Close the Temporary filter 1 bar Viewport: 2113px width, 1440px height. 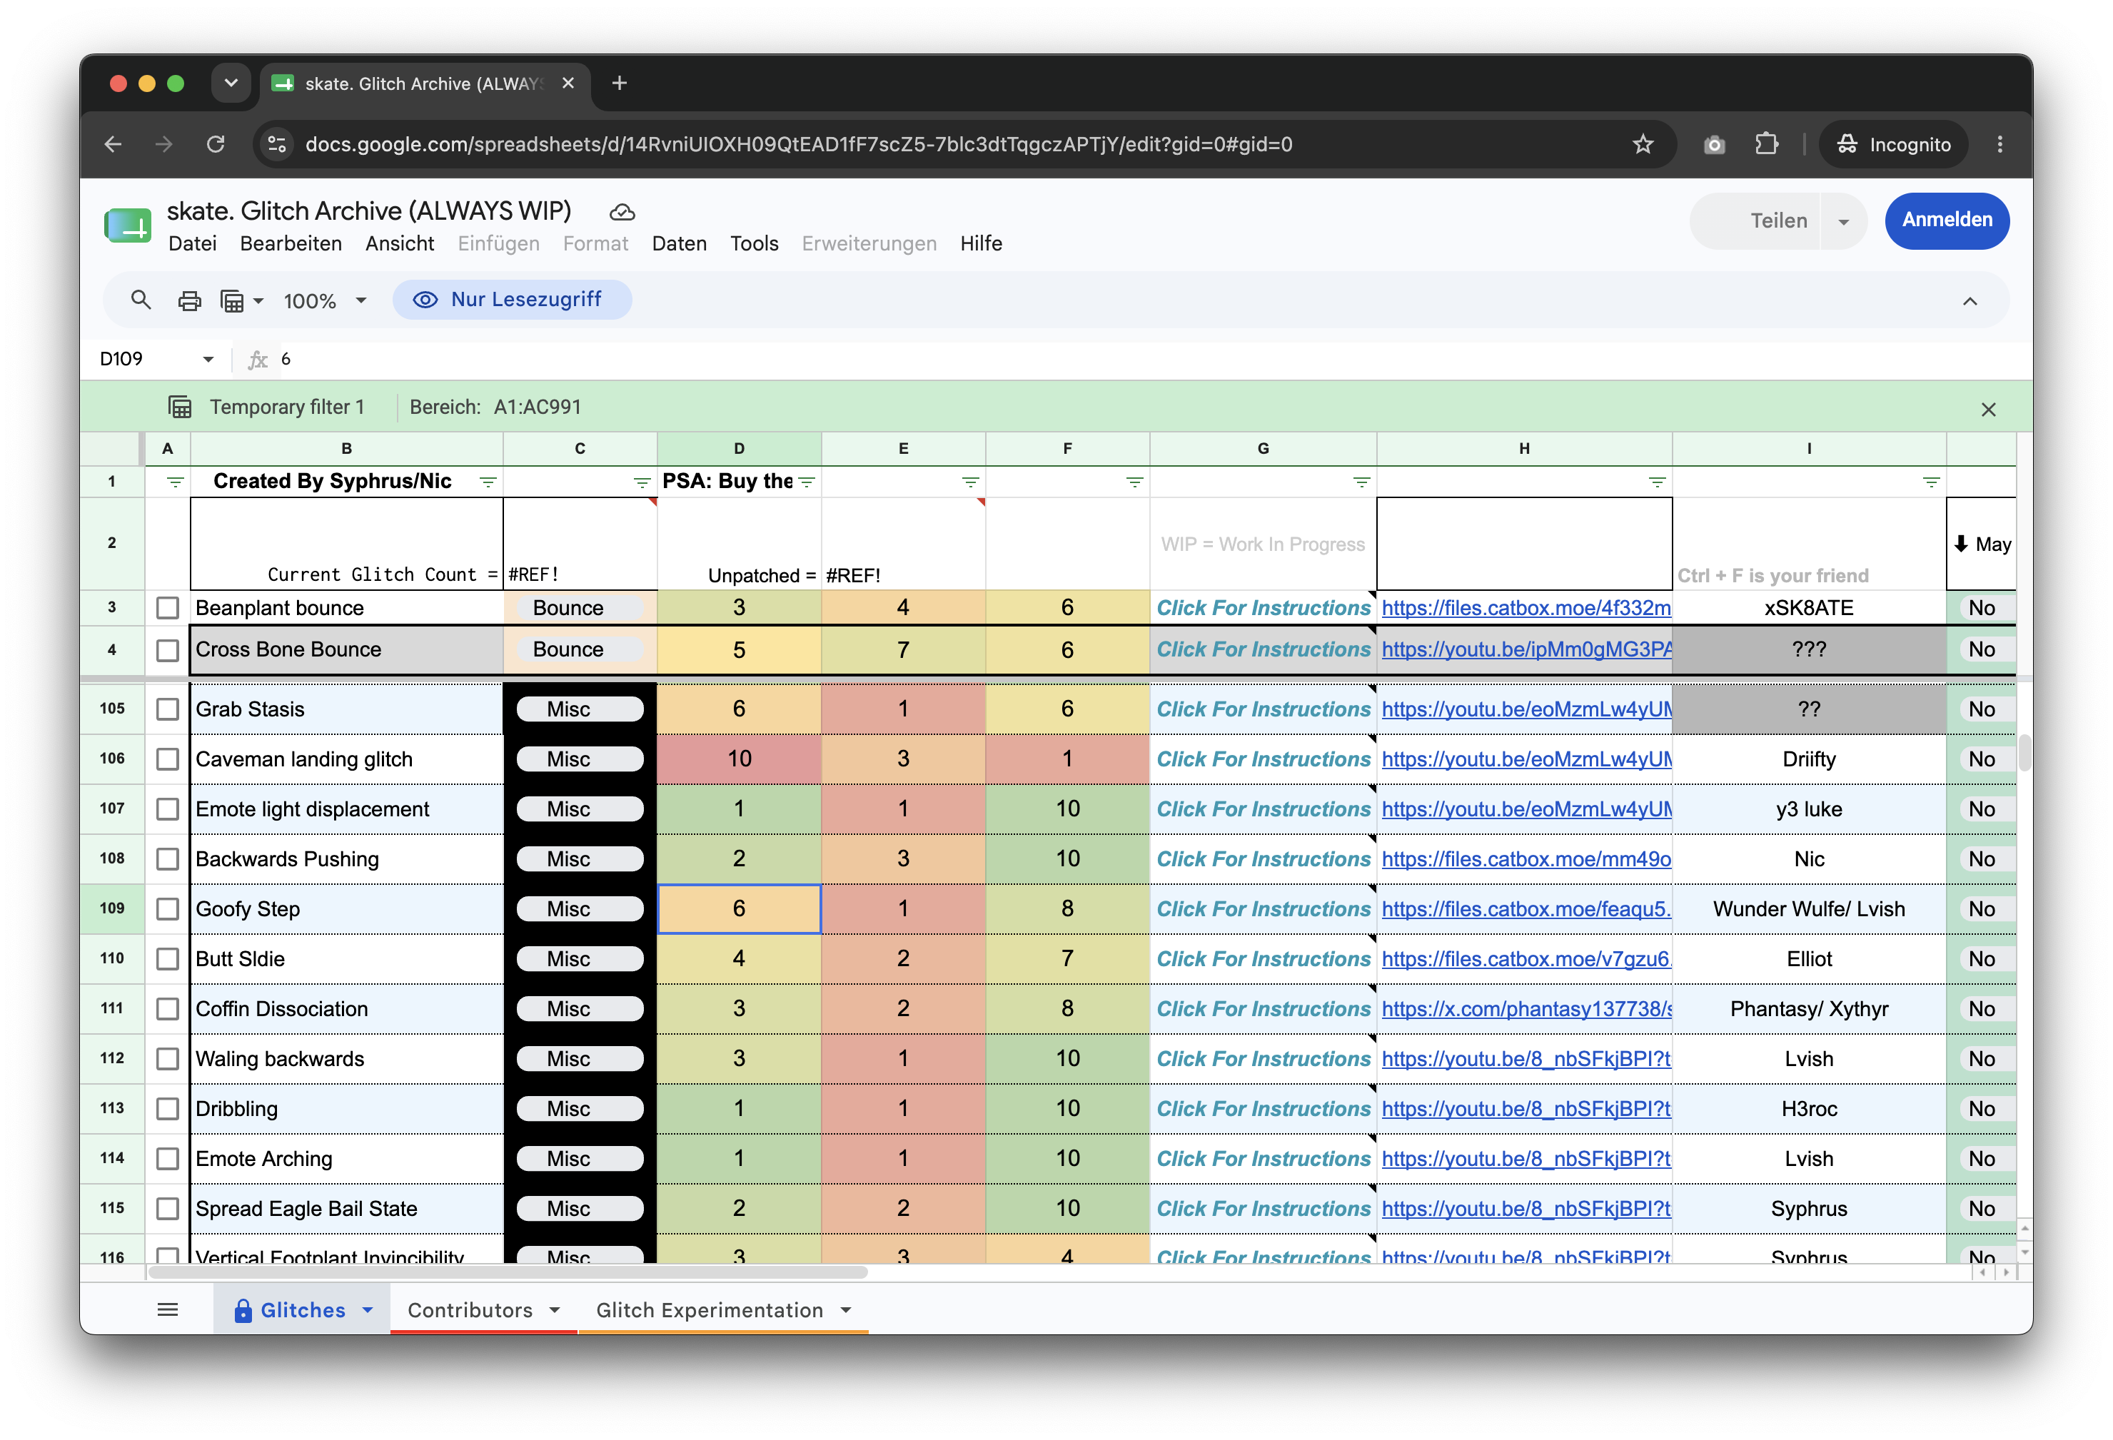tap(1989, 409)
